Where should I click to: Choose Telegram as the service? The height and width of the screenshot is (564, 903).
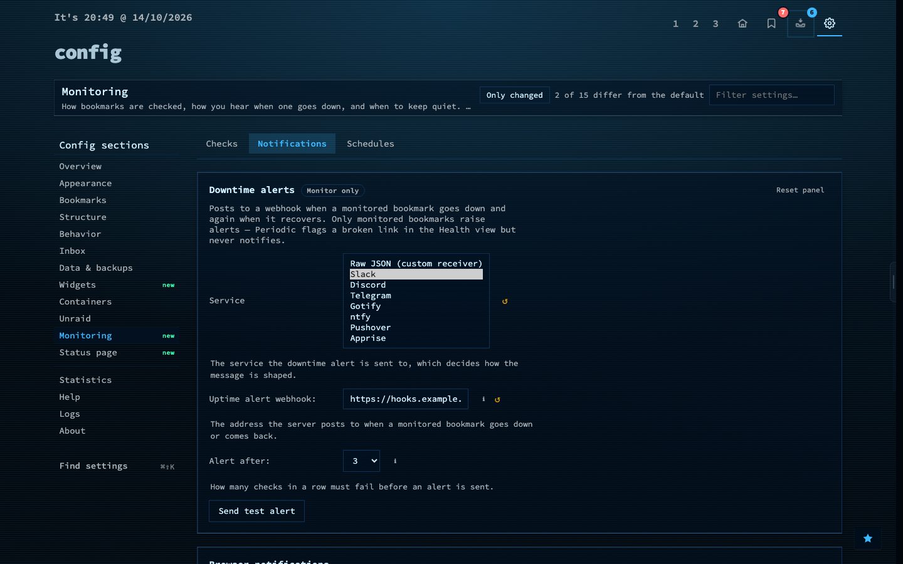click(416, 296)
